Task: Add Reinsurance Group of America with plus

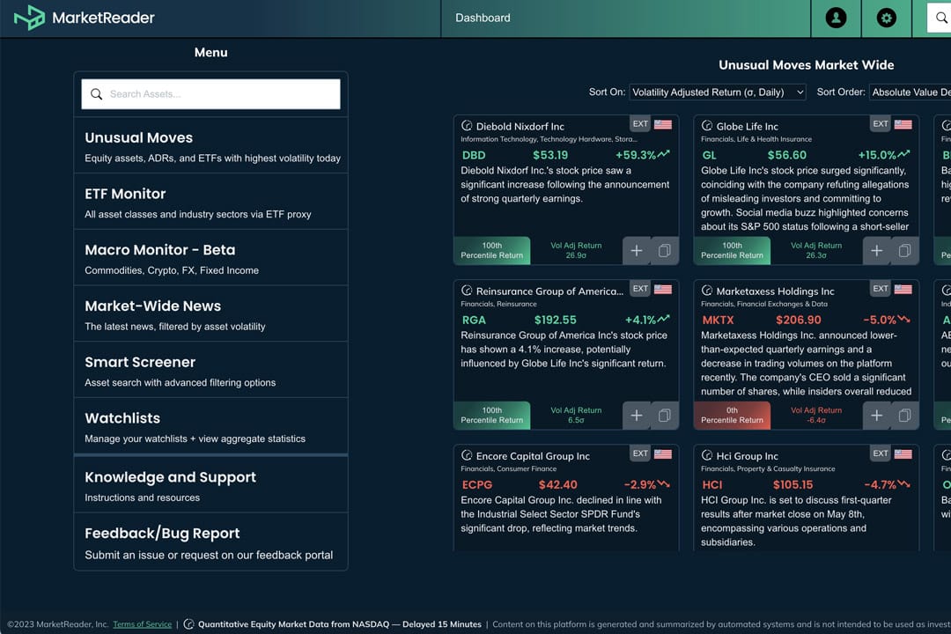Action: pyautogui.click(x=637, y=416)
